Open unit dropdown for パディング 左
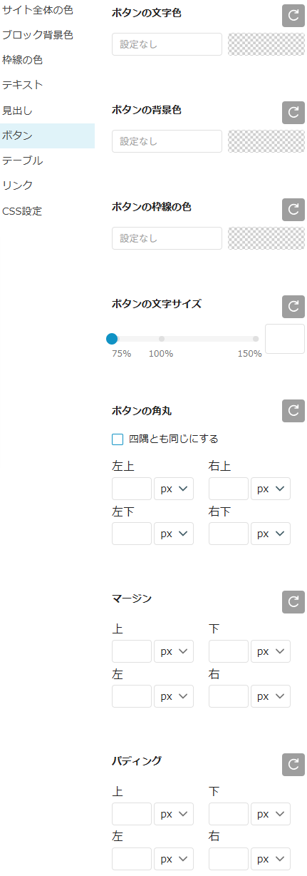Screen dimensions: 307x876 tap(174, 859)
